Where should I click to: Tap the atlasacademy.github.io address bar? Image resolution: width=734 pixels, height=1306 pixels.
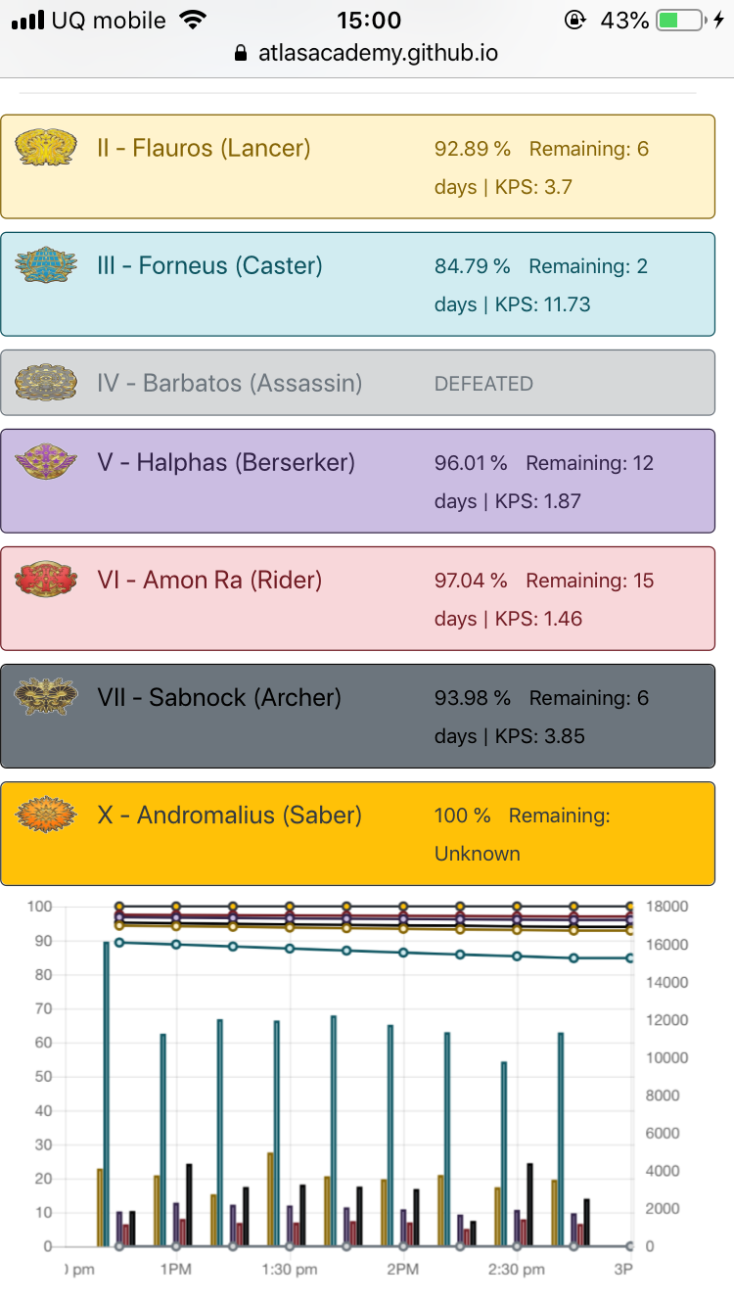click(378, 54)
